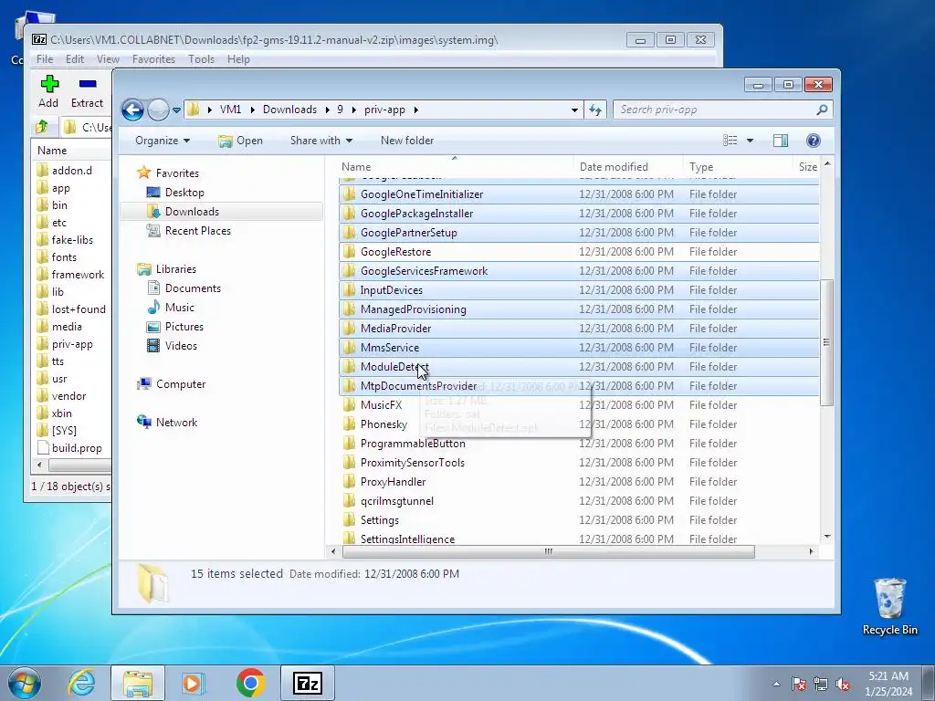935x701 pixels.
Task: Expand the breadcrumb arrow after priv-app
Action: tap(415, 110)
